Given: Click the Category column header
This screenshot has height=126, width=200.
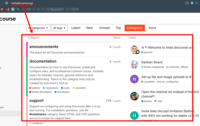Looking at the screenshot, I should 34,37.
